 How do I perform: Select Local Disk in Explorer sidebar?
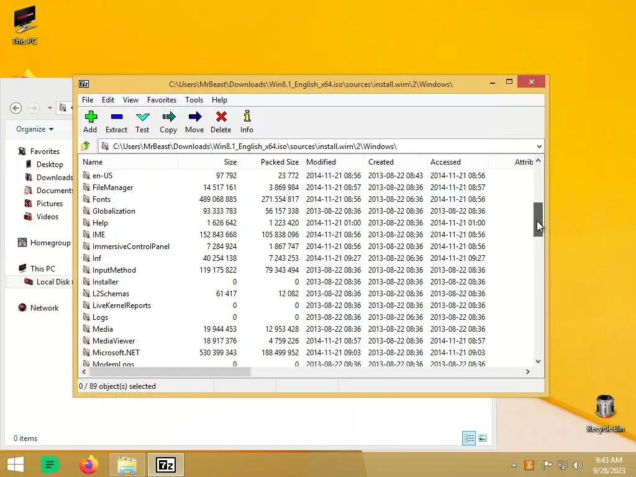point(53,281)
